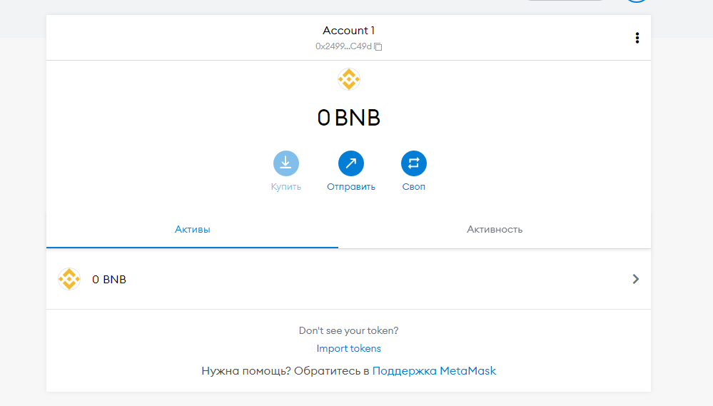Click the round Buy download icon
Image resolution: width=713 pixels, height=406 pixels.
286,163
